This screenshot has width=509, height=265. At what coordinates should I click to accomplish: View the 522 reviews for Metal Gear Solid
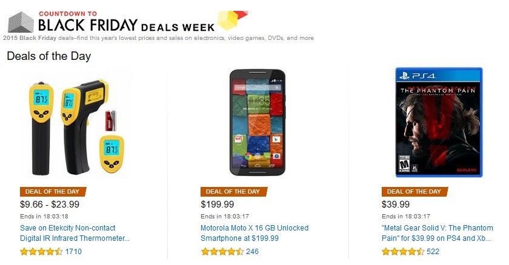pos(433,252)
